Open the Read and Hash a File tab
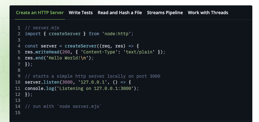The width and height of the screenshot is (259, 122). [120, 13]
